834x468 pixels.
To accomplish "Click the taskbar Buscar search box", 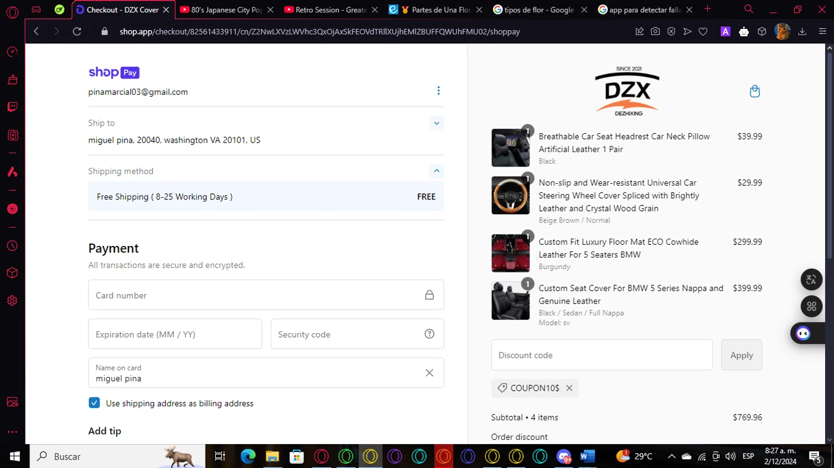I will click(117, 456).
